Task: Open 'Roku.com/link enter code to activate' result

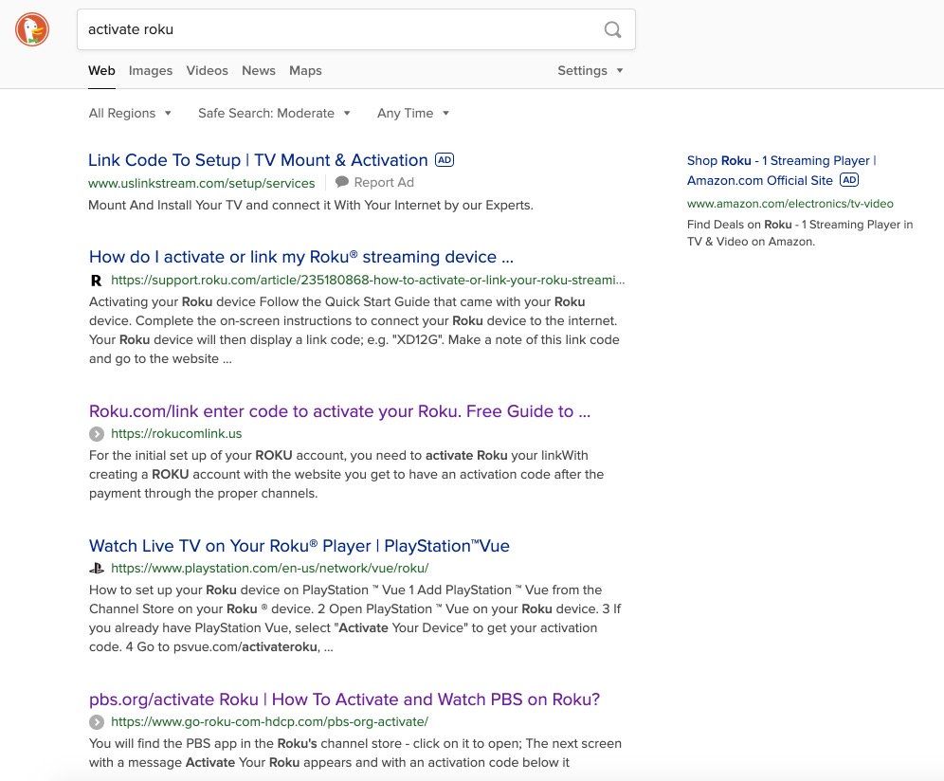Action: point(339,411)
